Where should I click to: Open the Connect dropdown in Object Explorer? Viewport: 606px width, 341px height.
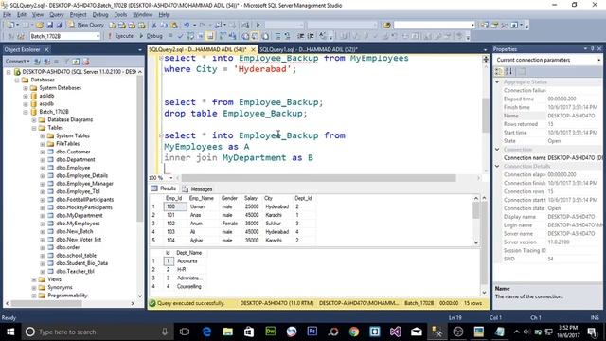tap(17, 62)
